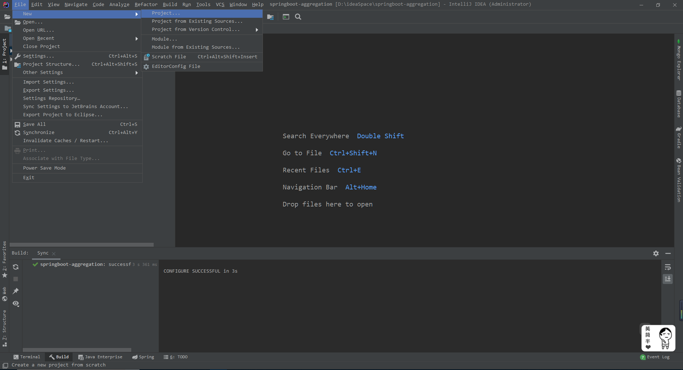Viewport: 683px width, 370px height.
Task: Open the Database tool window
Action: [x=679, y=104]
